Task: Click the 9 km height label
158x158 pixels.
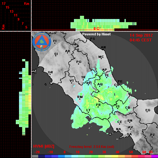Action: pyautogui.click(x=19, y=19)
